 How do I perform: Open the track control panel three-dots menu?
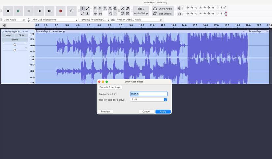(x=26, y=32)
